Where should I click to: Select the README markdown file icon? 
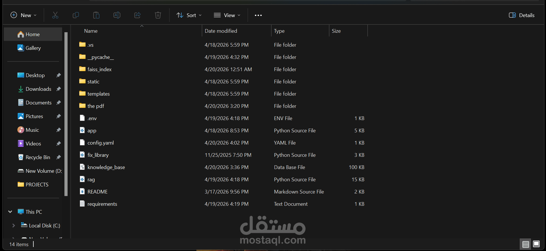82,191
